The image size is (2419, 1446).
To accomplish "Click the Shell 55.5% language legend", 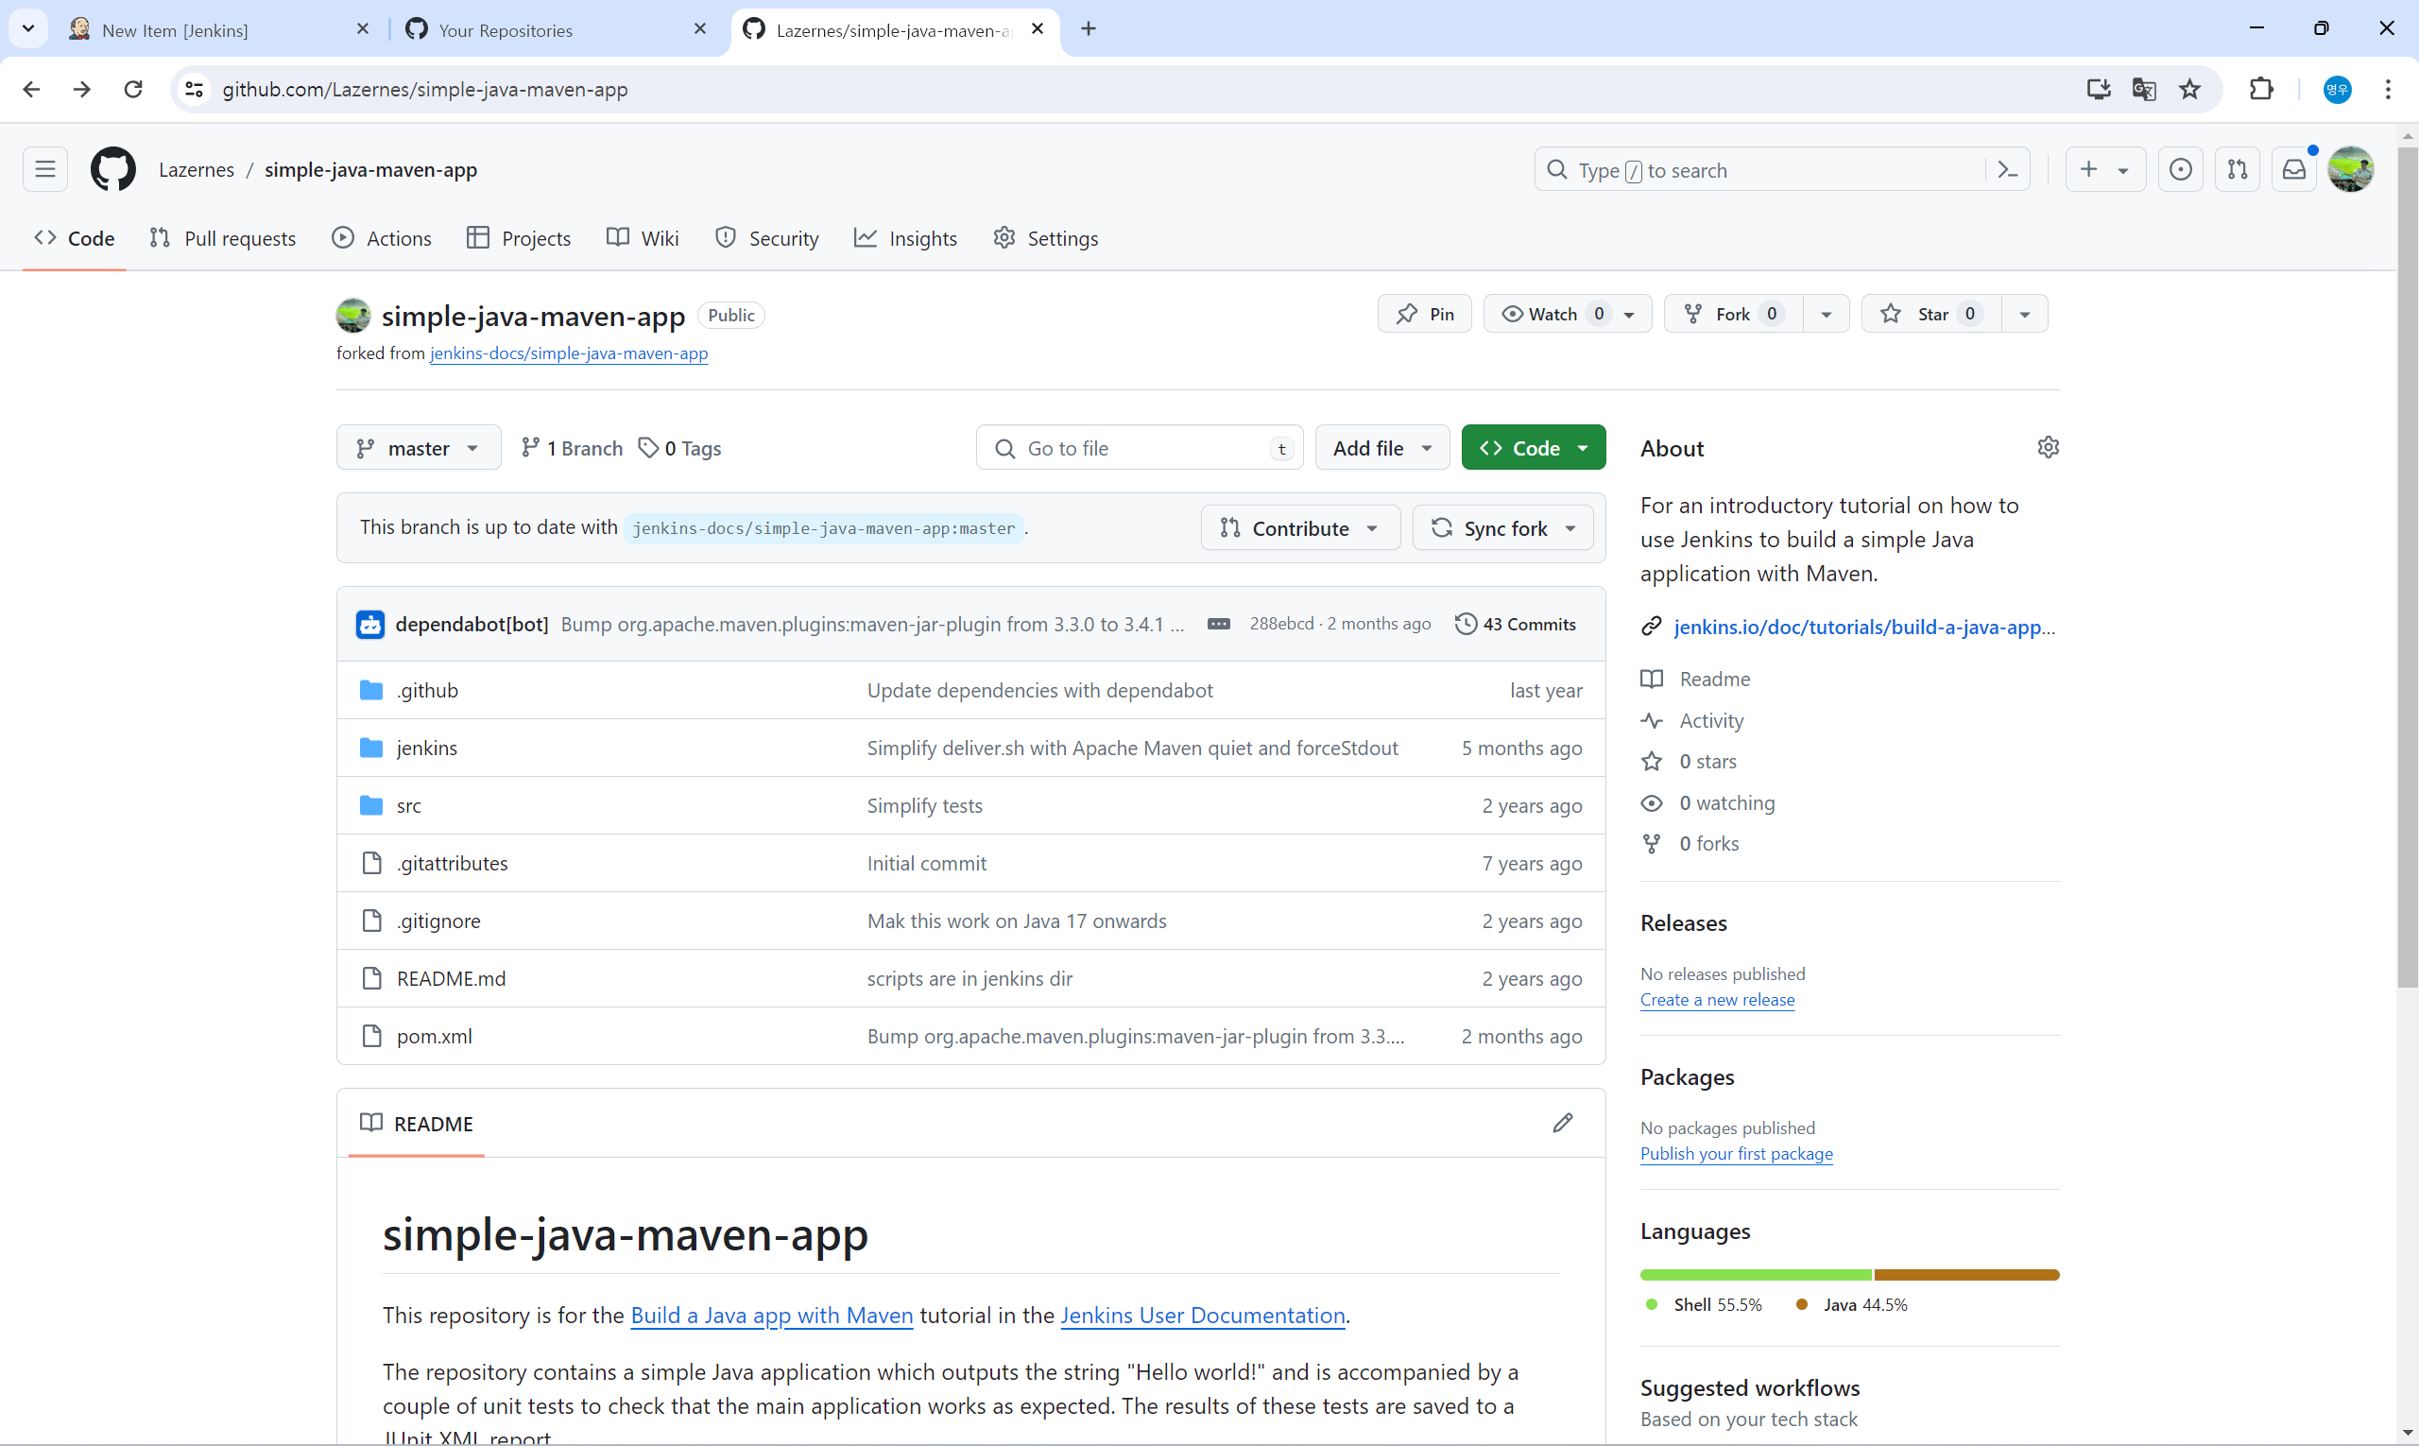I will (1704, 1303).
